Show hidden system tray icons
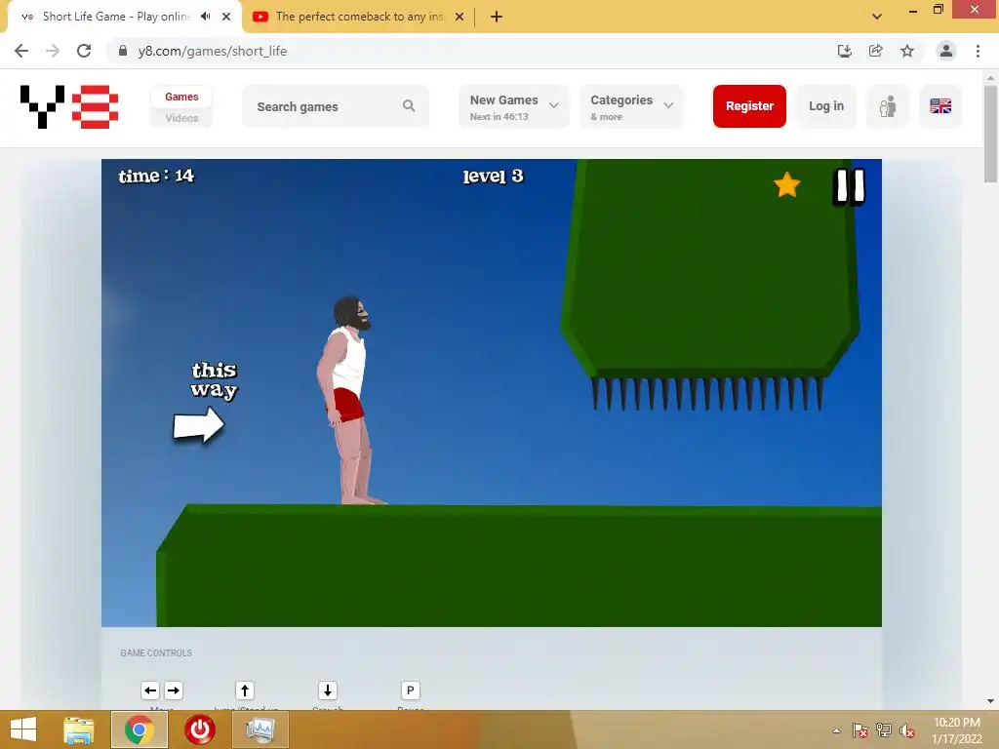The height and width of the screenshot is (749, 999). click(836, 730)
